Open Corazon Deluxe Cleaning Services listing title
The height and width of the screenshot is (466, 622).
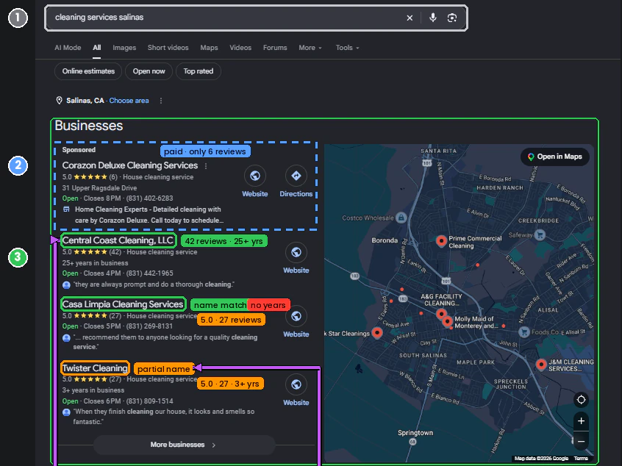(129, 165)
